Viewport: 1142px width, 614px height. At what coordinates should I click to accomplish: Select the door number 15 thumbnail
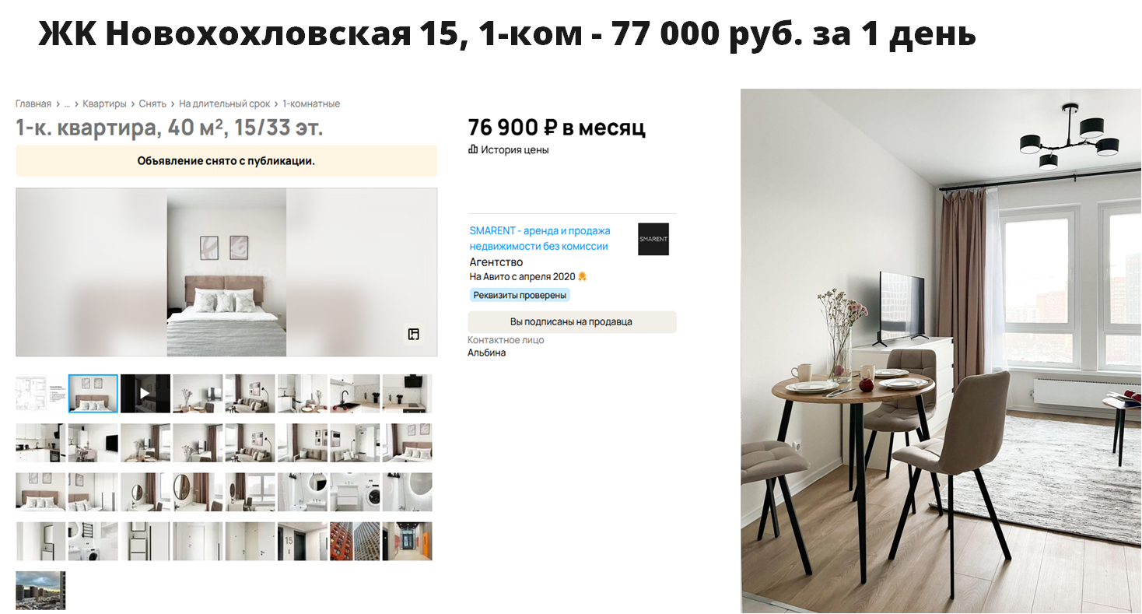303,541
